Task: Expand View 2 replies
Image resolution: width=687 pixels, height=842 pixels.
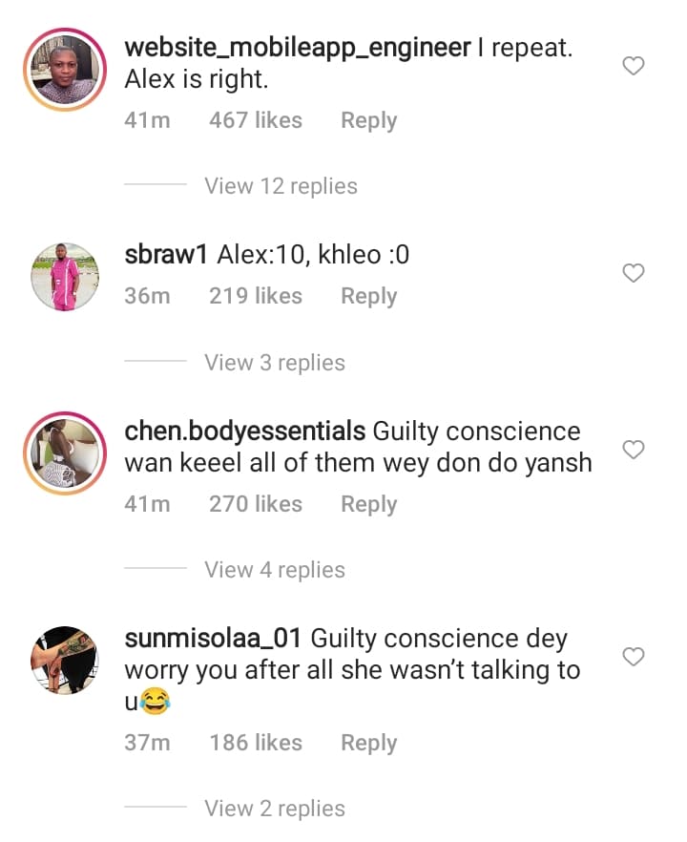Action: tap(275, 809)
